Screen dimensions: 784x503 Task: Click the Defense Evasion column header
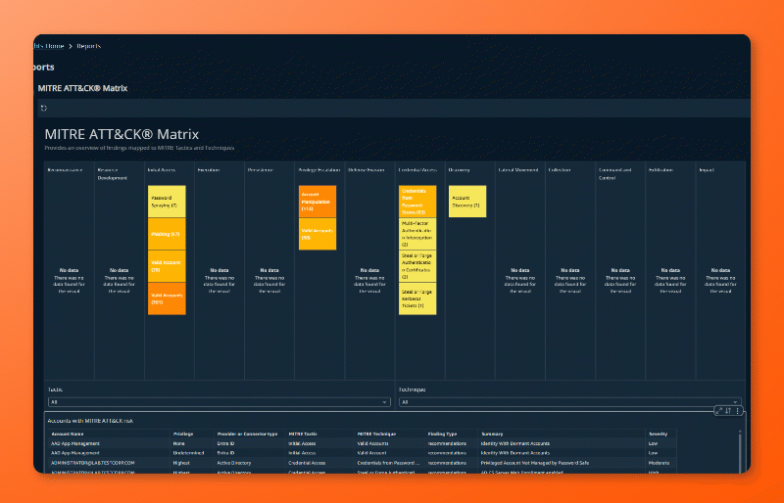click(x=367, y=170)
